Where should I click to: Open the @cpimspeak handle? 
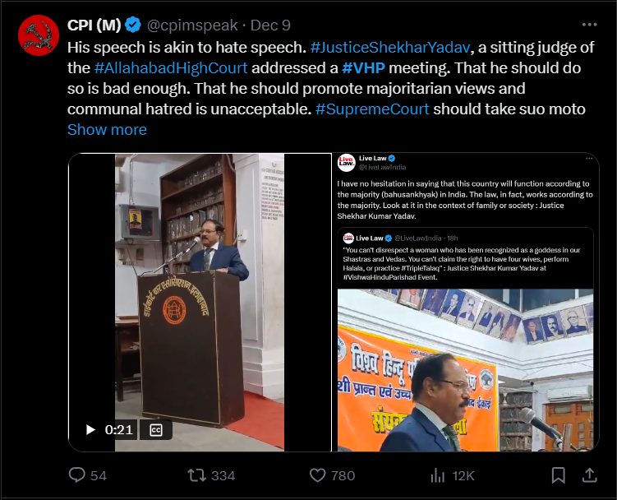tap(192, 25)
